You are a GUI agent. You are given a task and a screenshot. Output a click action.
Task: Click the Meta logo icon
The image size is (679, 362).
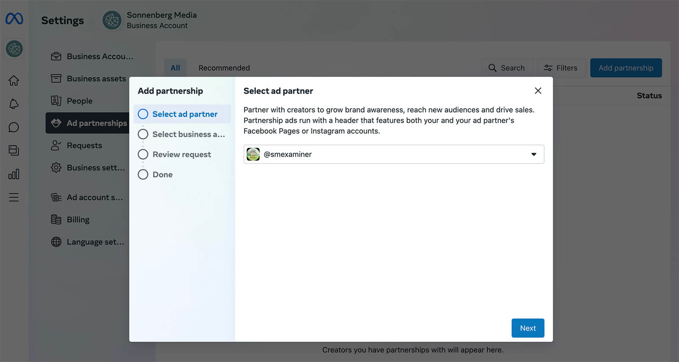click(14, 19)
